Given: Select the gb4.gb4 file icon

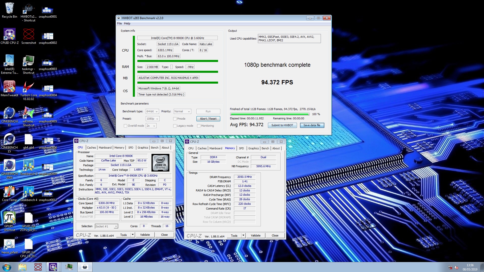Looking at the screenshot, I should coord(28,142).
